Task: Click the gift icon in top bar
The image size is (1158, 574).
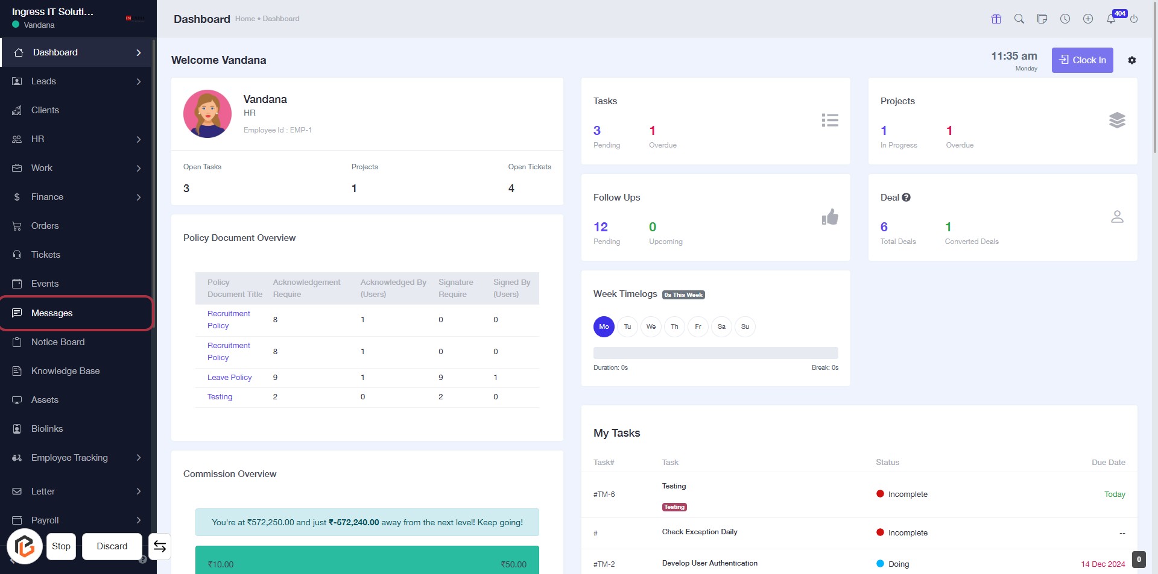Action: [996, 19]
